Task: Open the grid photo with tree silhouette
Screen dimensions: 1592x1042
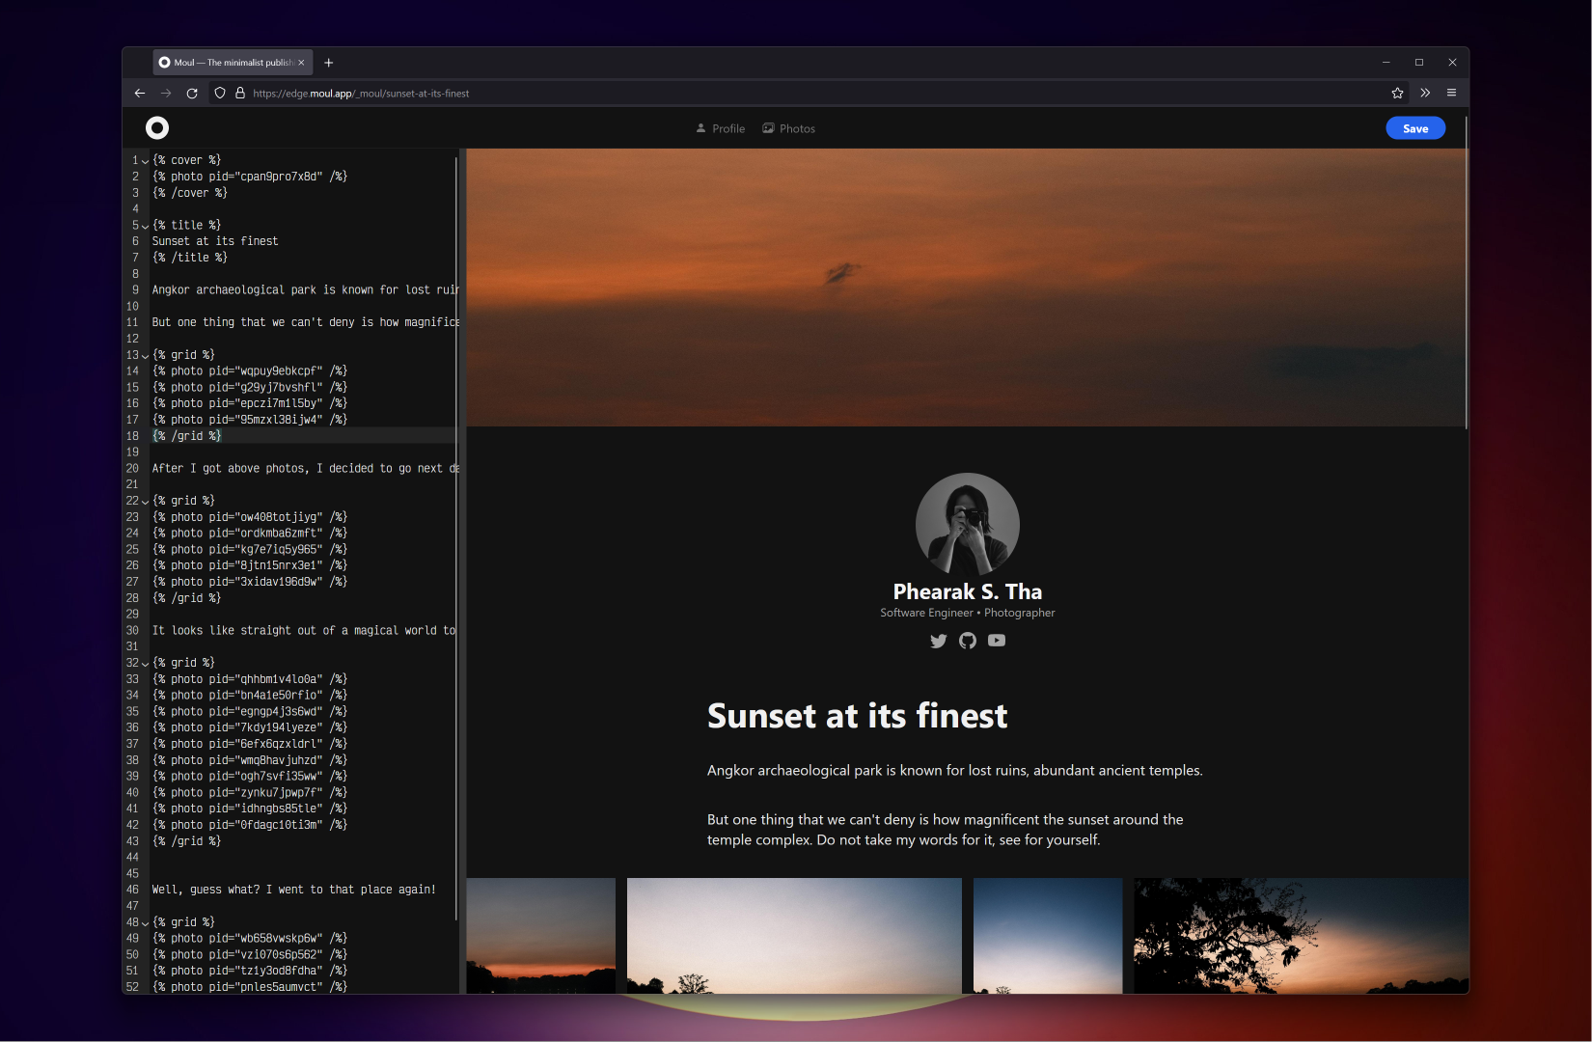Action: tap(1302, 936)
